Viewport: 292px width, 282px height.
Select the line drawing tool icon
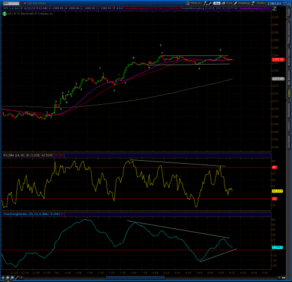(x=17, y=278)
